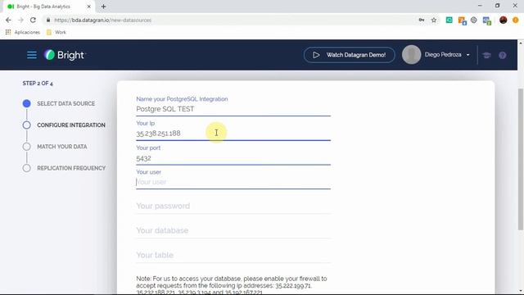Viewport: 524px width, 295px height.
Task: Click the Your database field
Action: 233,230
